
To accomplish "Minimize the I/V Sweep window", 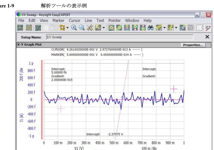I will click(x=197, y=15).
